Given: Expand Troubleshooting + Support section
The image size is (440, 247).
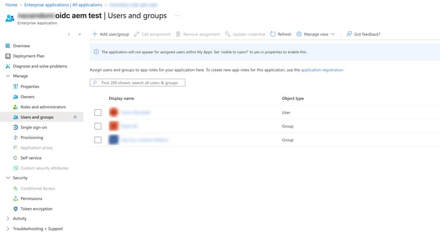Looking at the screenshot, I should tap(8, 229).
